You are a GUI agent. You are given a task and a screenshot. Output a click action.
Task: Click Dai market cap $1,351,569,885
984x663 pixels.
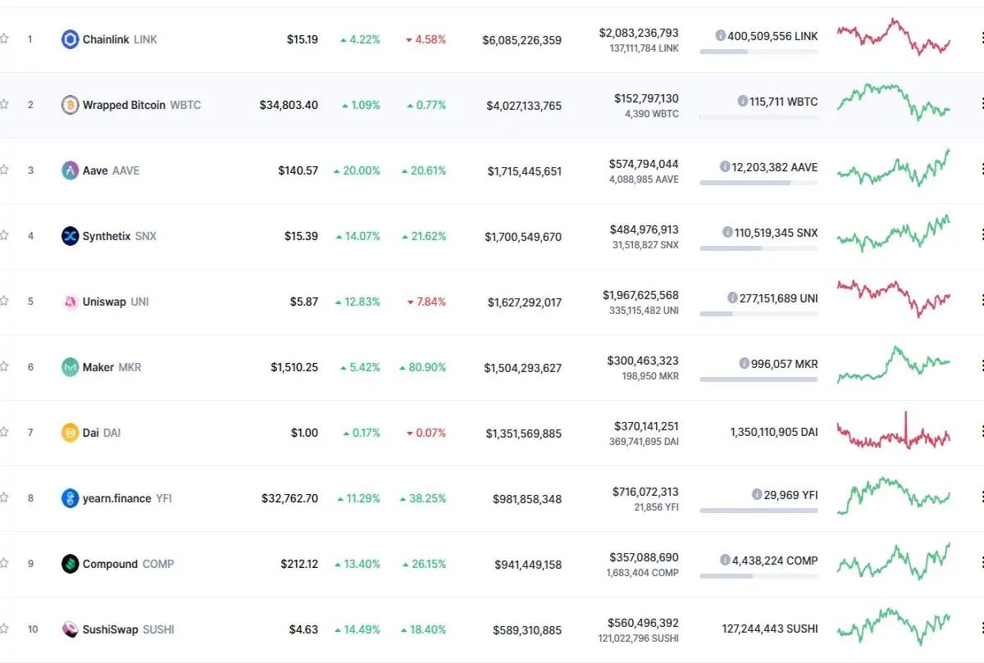pos(524,433)
